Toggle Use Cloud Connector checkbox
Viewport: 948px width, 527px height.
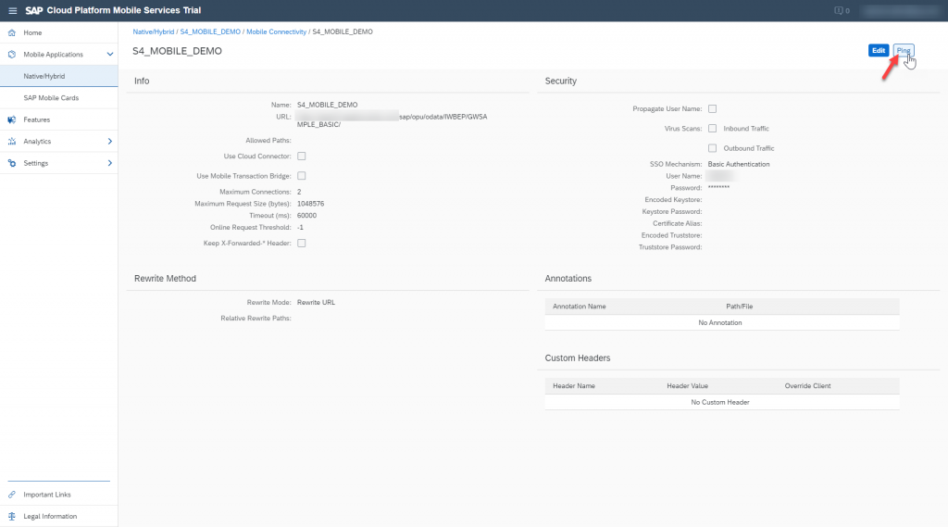(x=302, y=157)
